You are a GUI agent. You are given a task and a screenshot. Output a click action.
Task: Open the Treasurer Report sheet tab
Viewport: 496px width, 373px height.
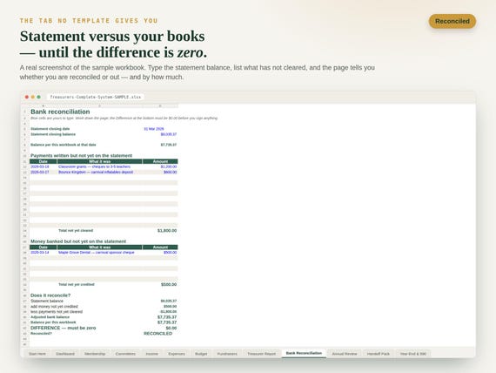(262, 354)
